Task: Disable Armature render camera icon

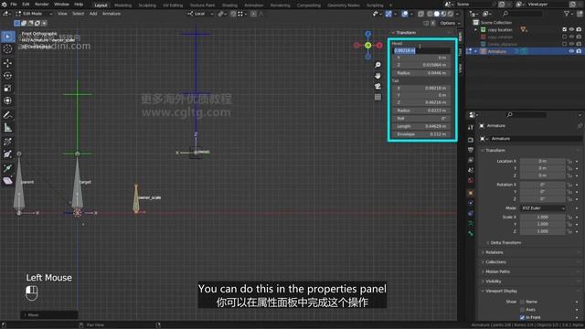Action: [x=579, y=51]
